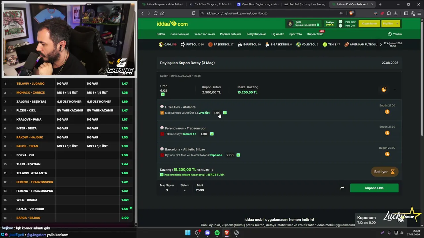Image resolution: width=424 pixels, height=238 pixels.
Task: Click the 2.00 odds for Raphinha bet
Action: click(x=230, y=155)
